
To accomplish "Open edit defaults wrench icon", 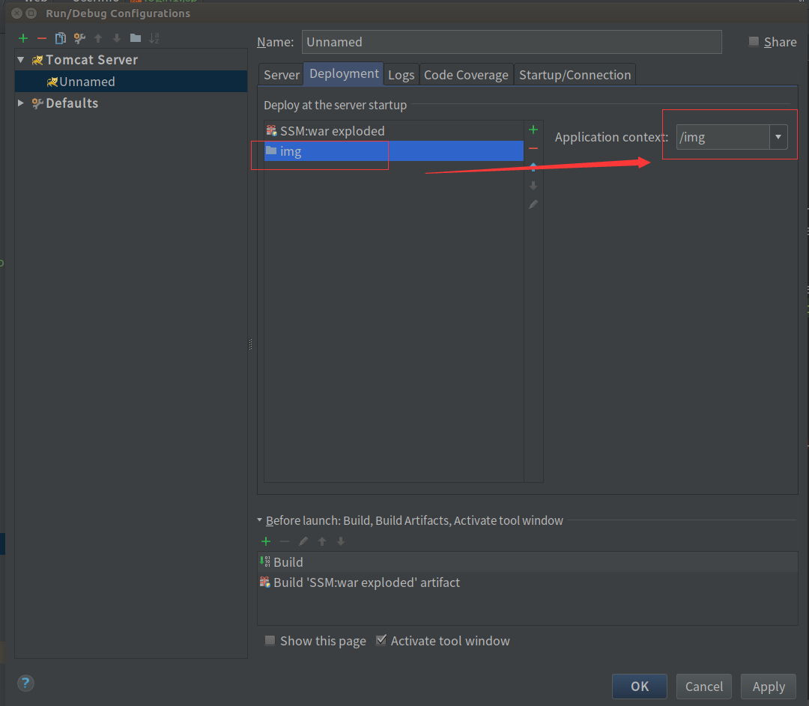I will coord(79,38).
